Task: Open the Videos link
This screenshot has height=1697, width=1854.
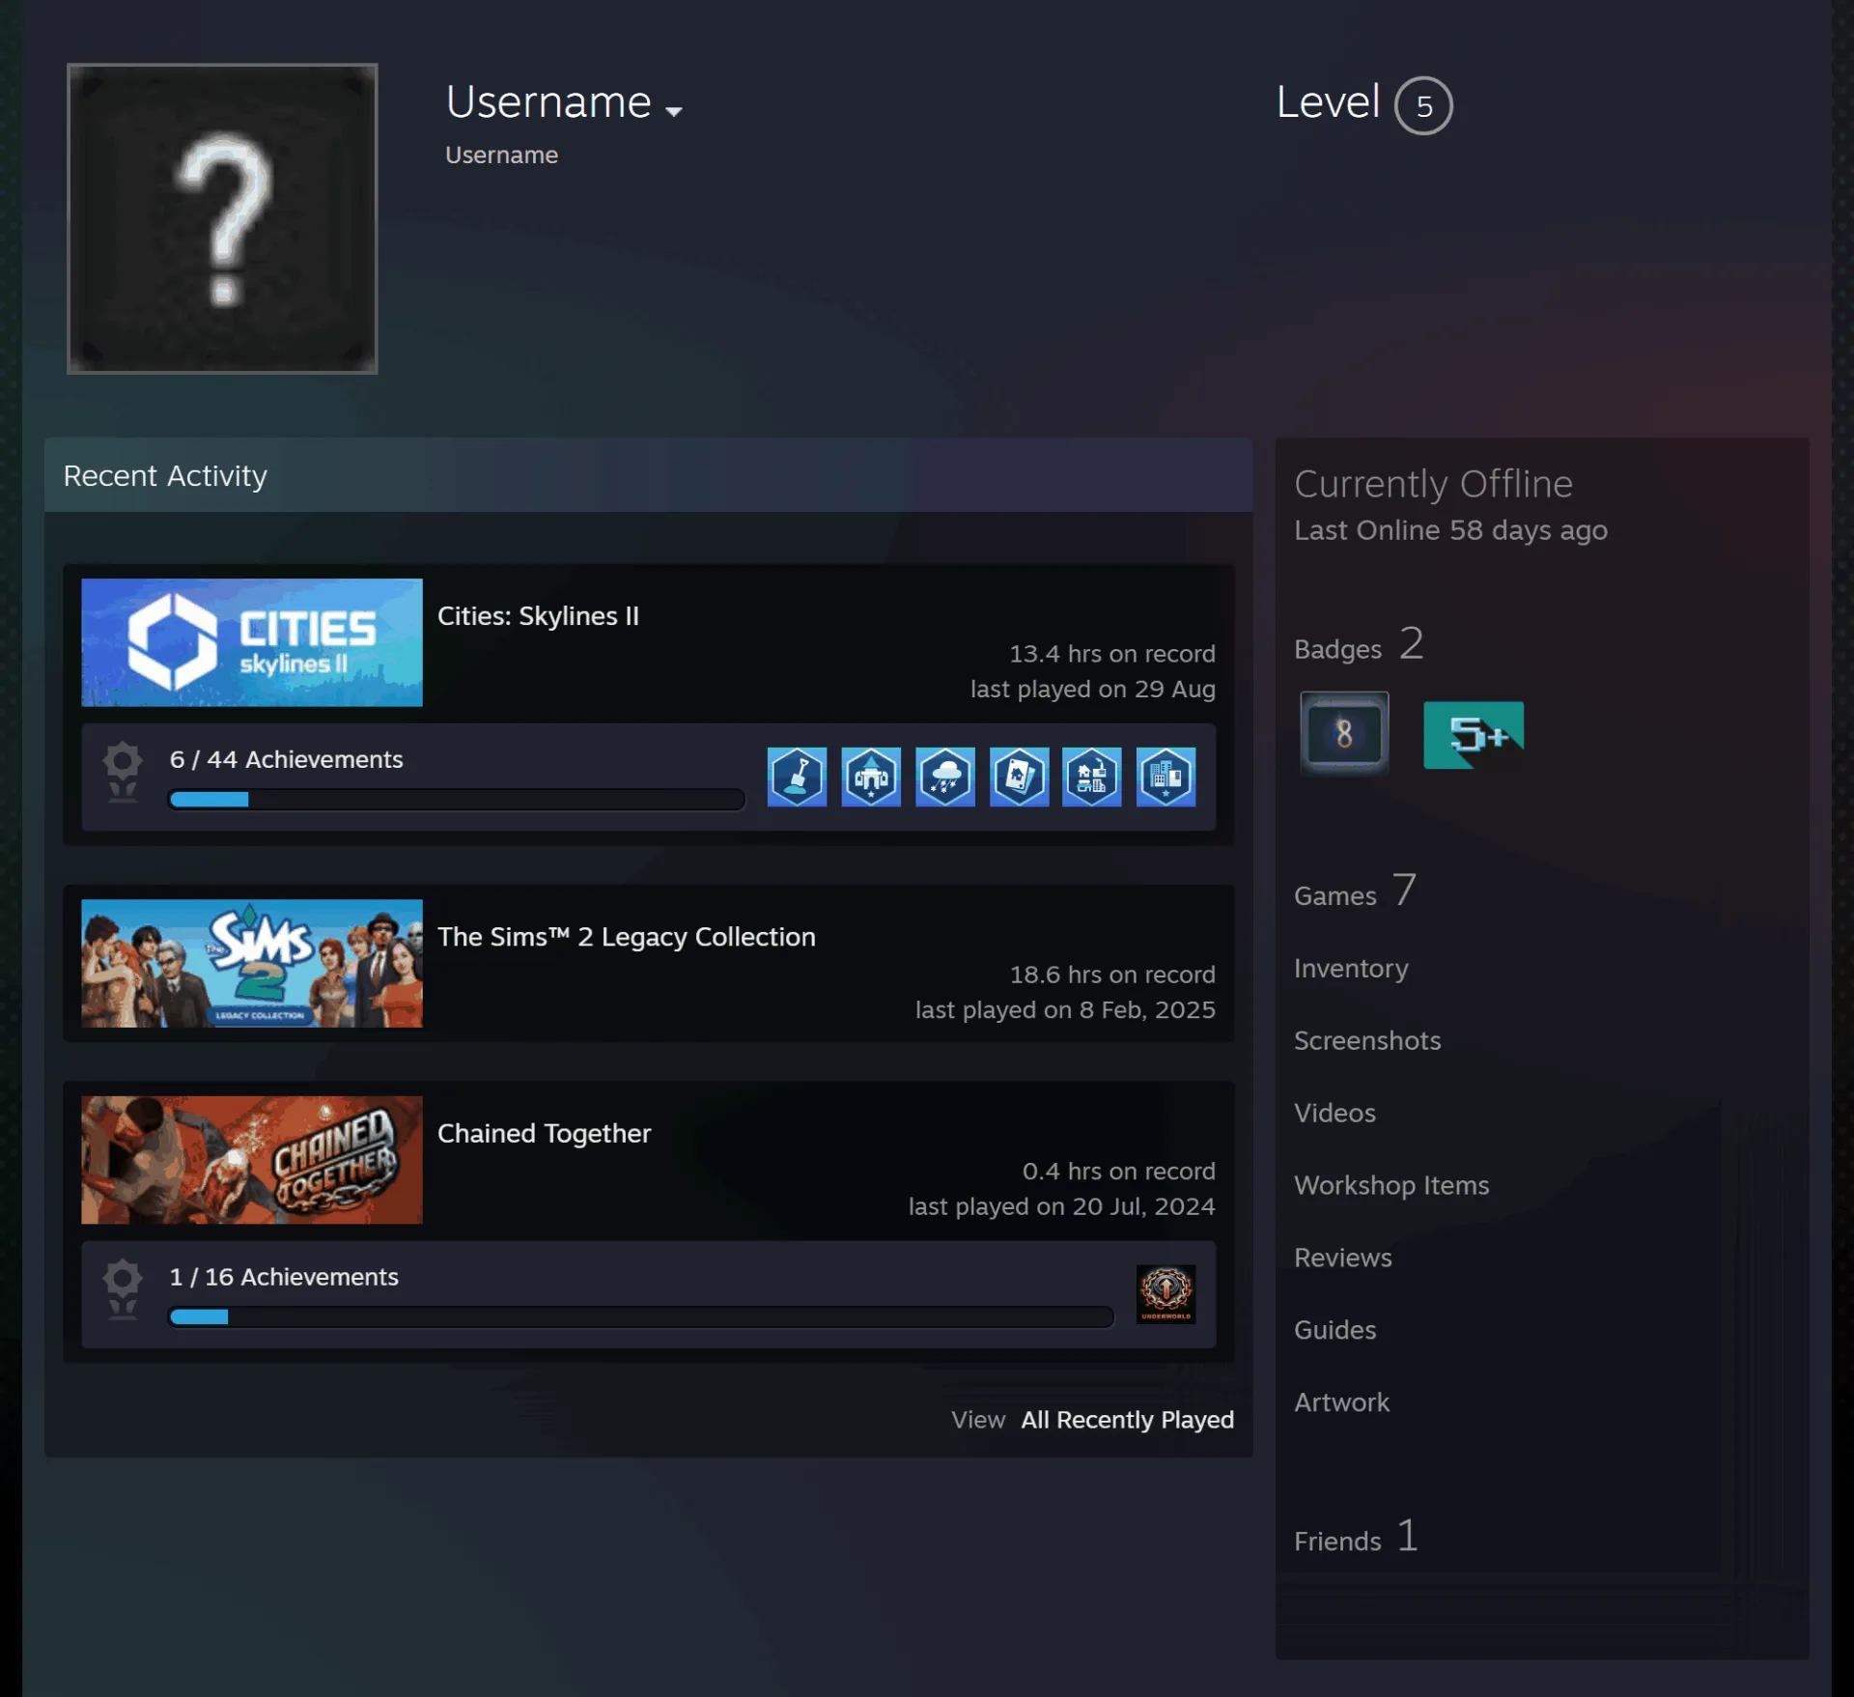Action: pyautogui.click(x=1334, y=1113)
